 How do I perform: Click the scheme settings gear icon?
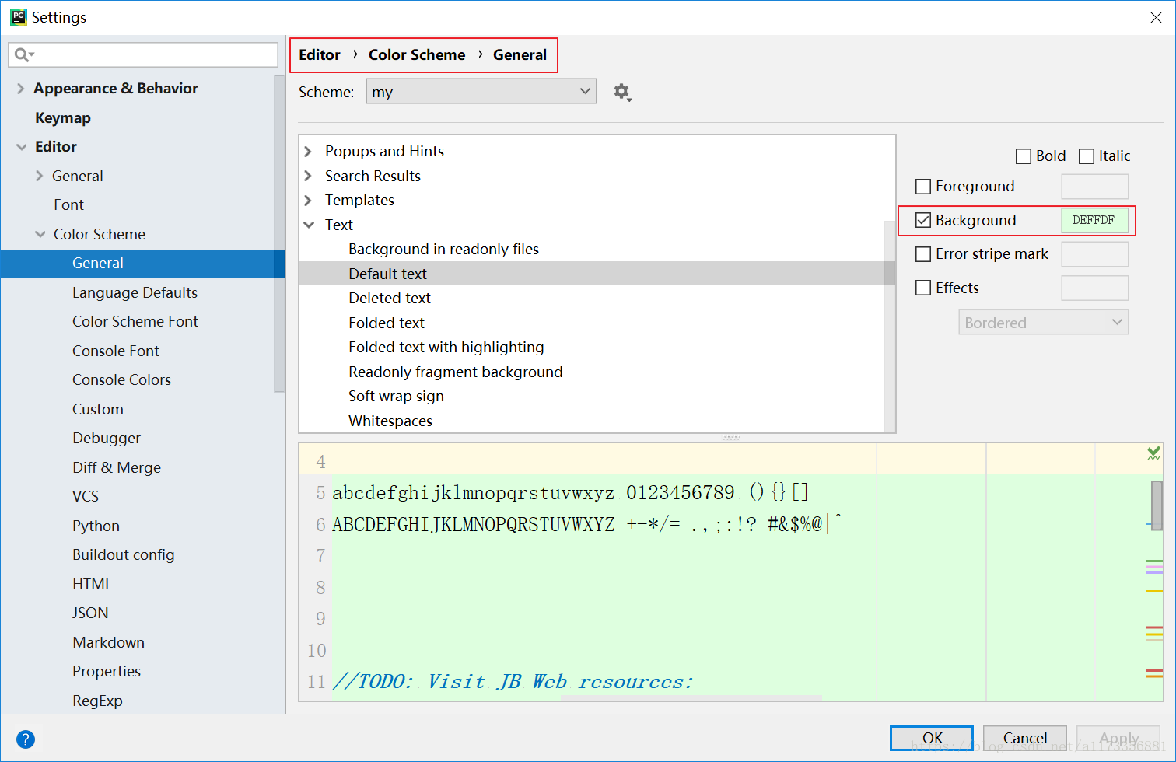(x=621, y=92)
